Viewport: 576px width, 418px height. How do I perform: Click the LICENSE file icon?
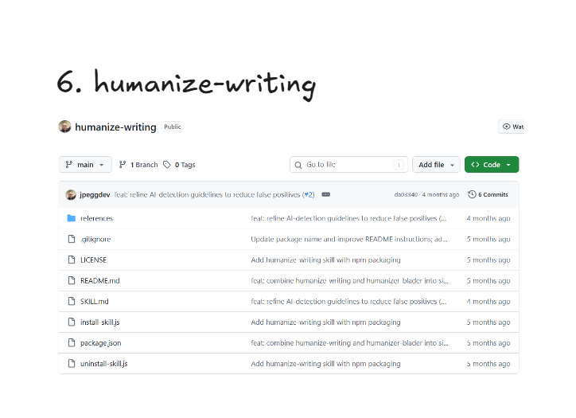[x=72, y=260]
